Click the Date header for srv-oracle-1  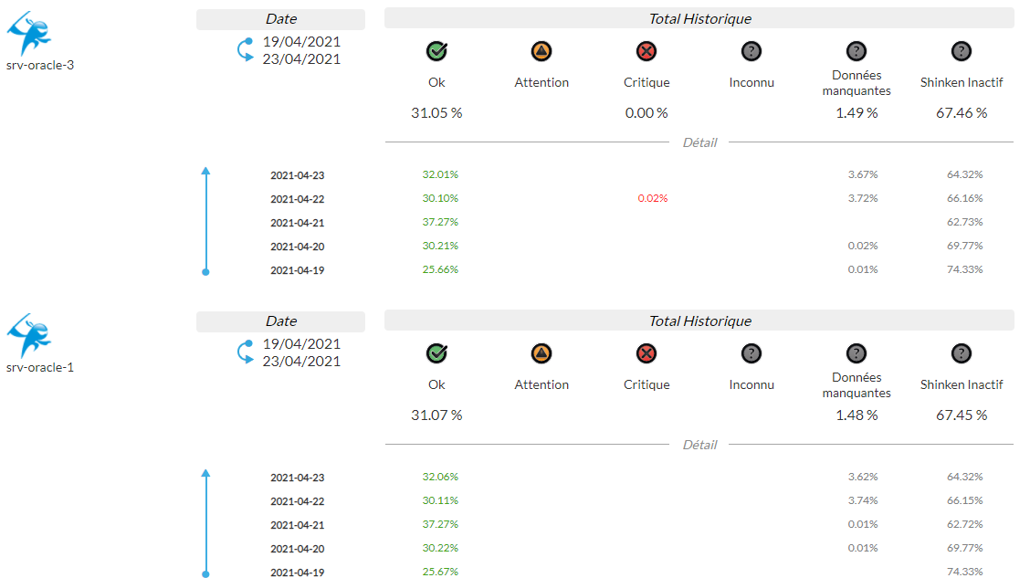point(280,321)
